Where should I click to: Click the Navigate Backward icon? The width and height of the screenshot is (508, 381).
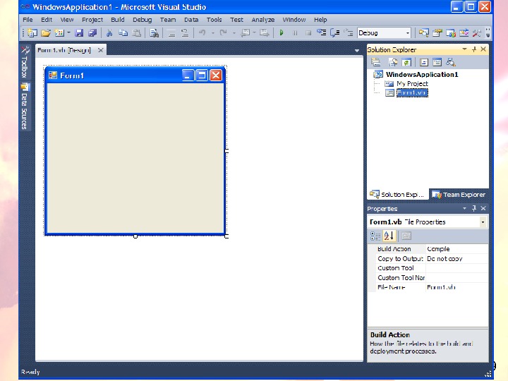click(x=246, y=32)
